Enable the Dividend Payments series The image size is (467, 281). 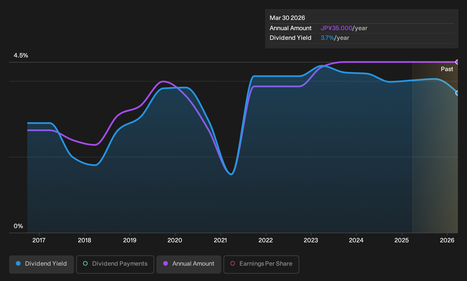[115, 264]
